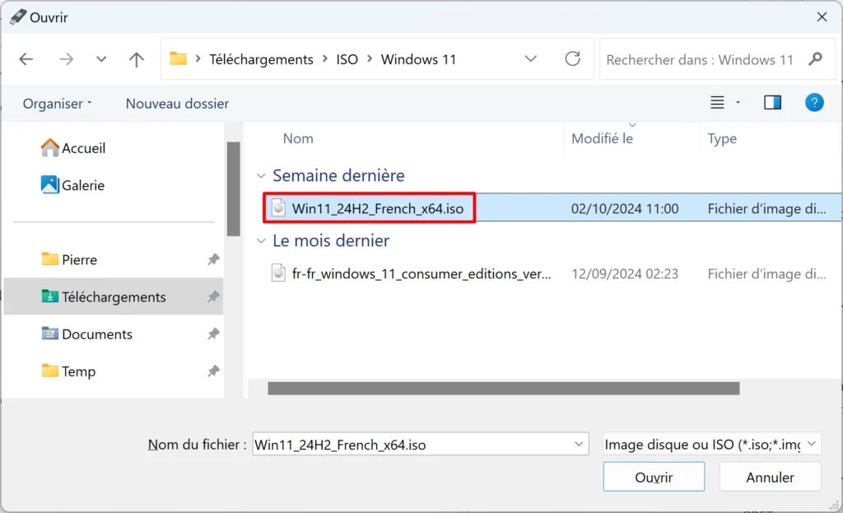
Task: Collapse the Semaine dernière group
Action: coord(261,176)
